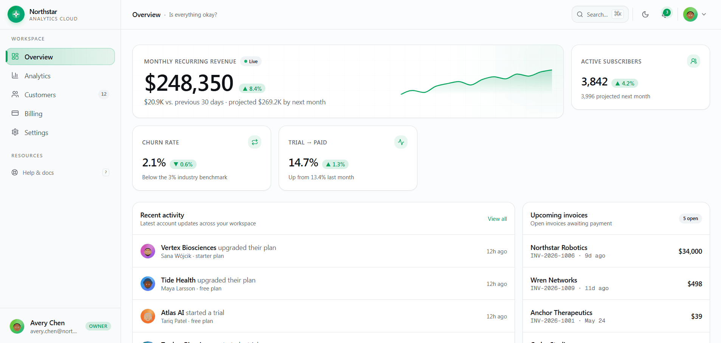The image size is (721, 343).
Task: Click the OWNER role badge
Action: 98,326
